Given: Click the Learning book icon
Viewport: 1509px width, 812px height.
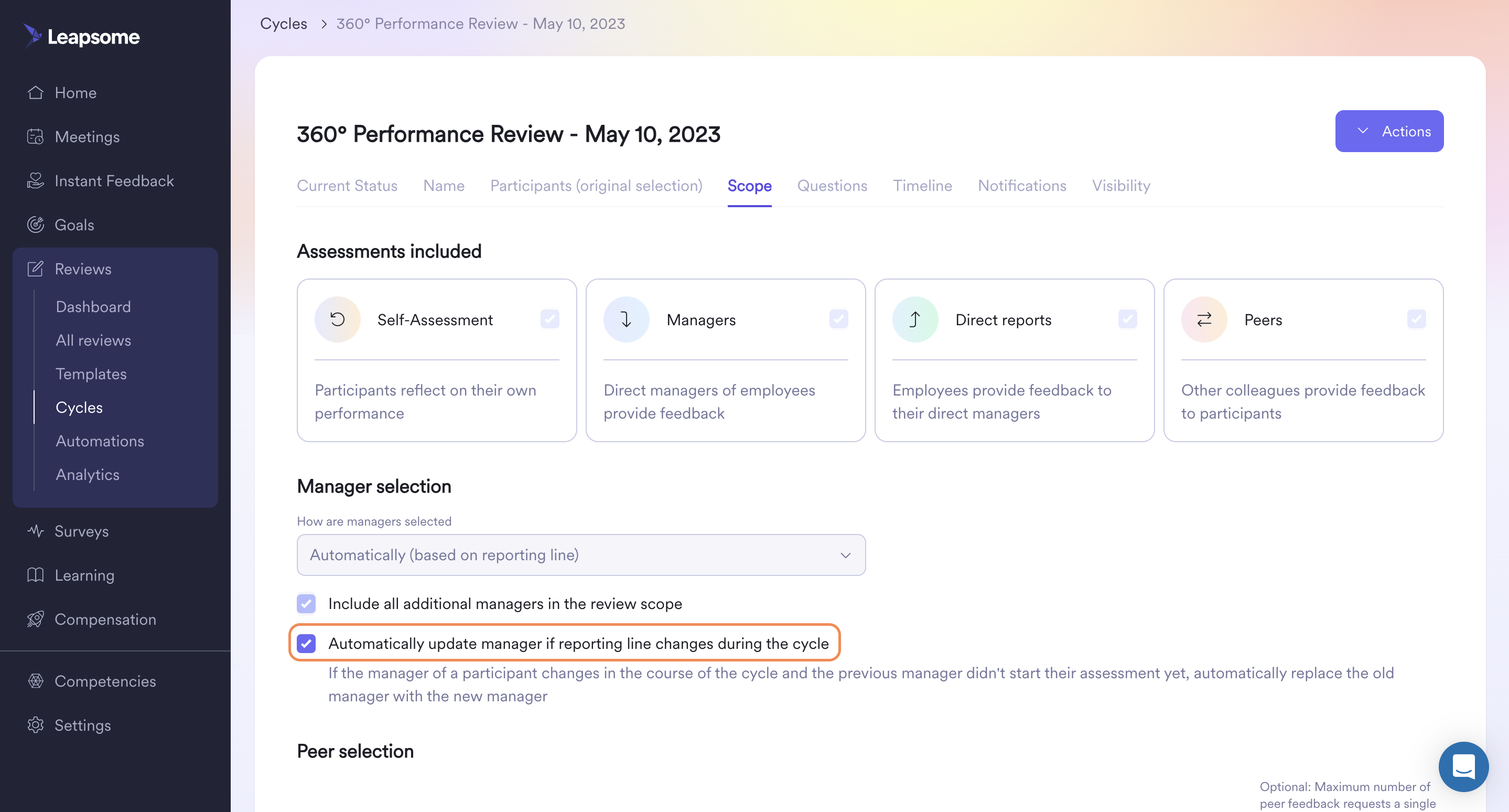Looking at the screenshot, I should click(x=36, y=575).
